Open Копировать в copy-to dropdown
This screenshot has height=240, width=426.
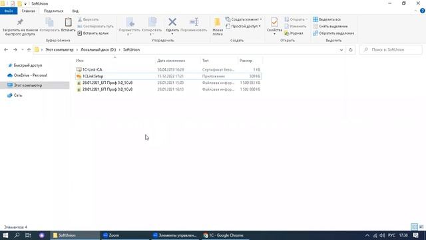(x=152, y=27)
